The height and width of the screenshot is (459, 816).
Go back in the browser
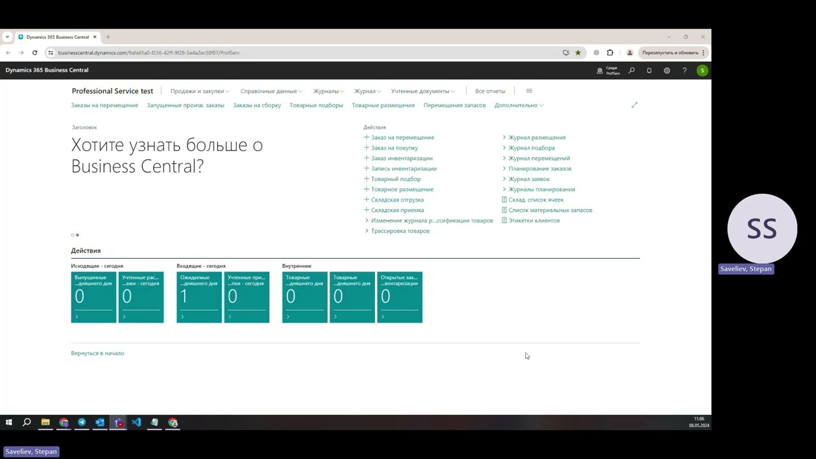click(8, 53)
